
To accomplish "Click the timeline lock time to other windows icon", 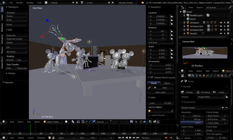I will (x=53, y=138).
